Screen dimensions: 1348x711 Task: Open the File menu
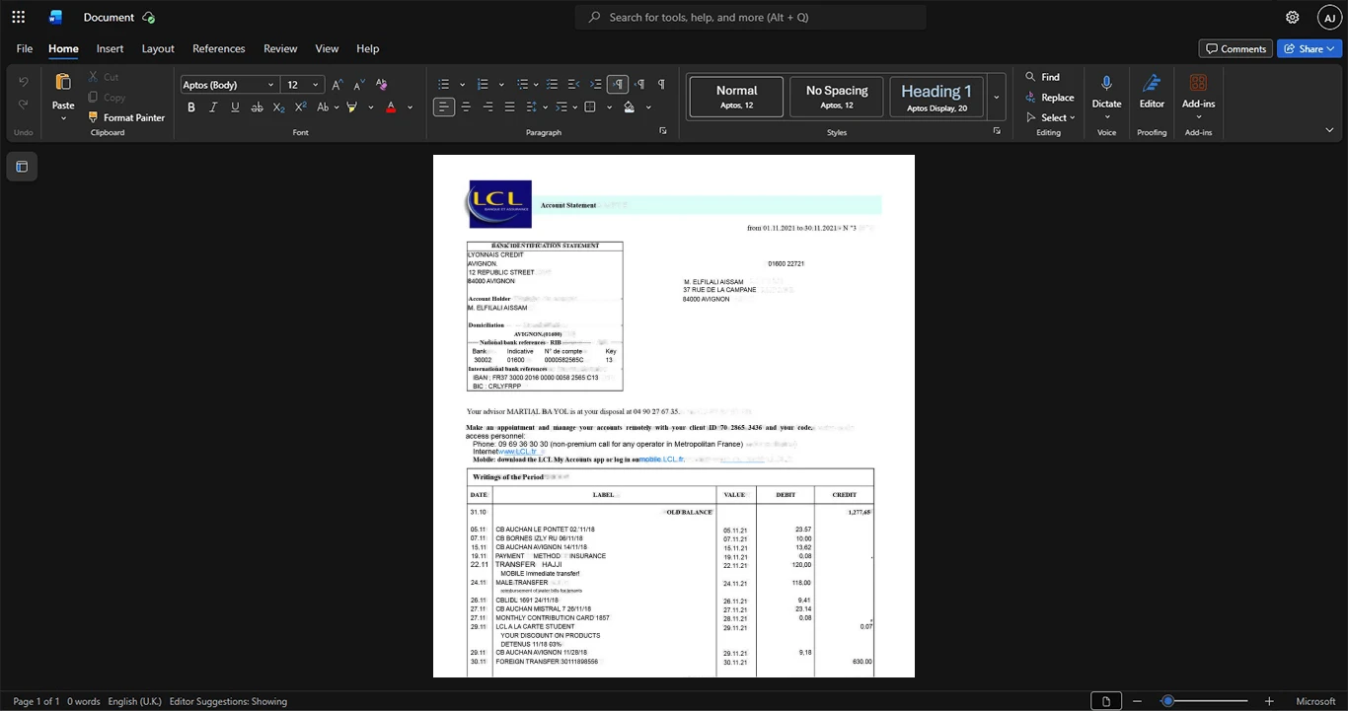coord(25,48)
